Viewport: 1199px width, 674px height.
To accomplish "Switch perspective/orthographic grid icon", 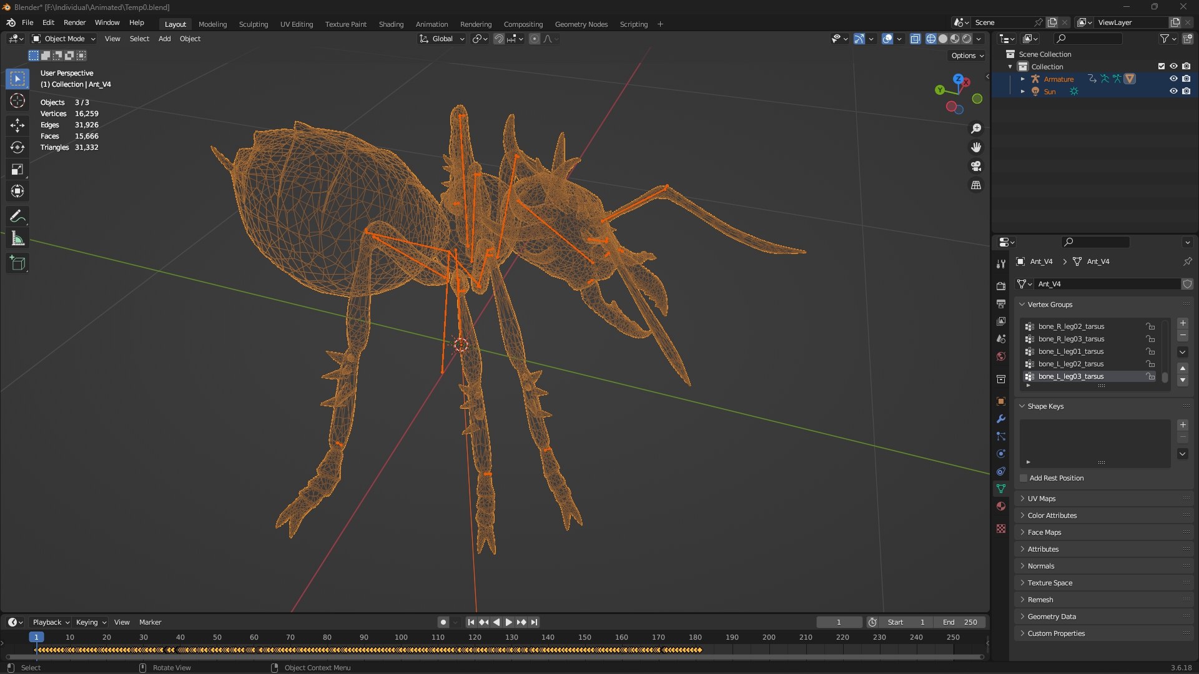I will 976,185.
